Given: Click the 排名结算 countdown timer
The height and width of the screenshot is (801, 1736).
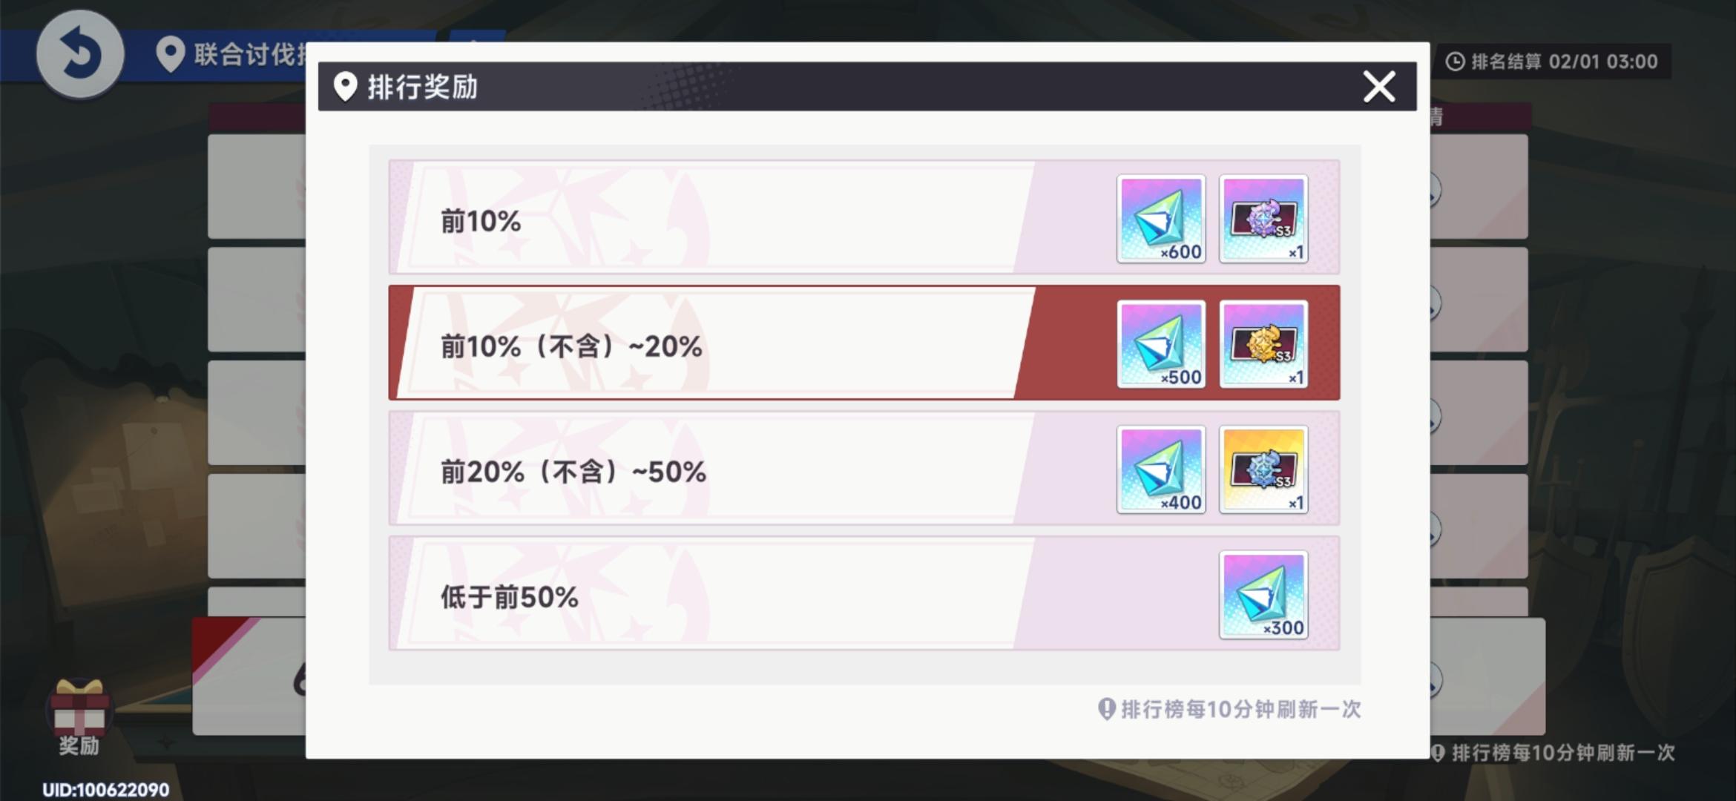Looking at the screenshot, I should pyautogui.click(x=1553, y=62).
